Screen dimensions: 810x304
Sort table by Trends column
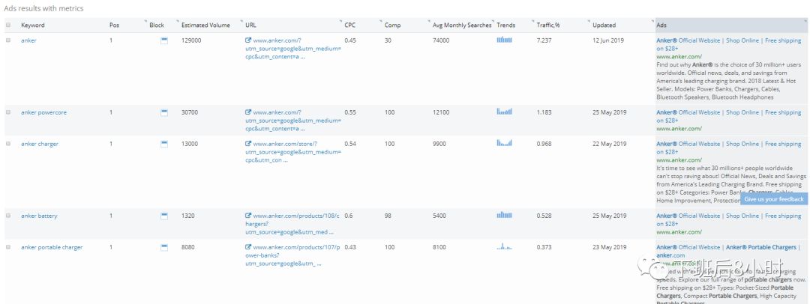pos(505,25)
